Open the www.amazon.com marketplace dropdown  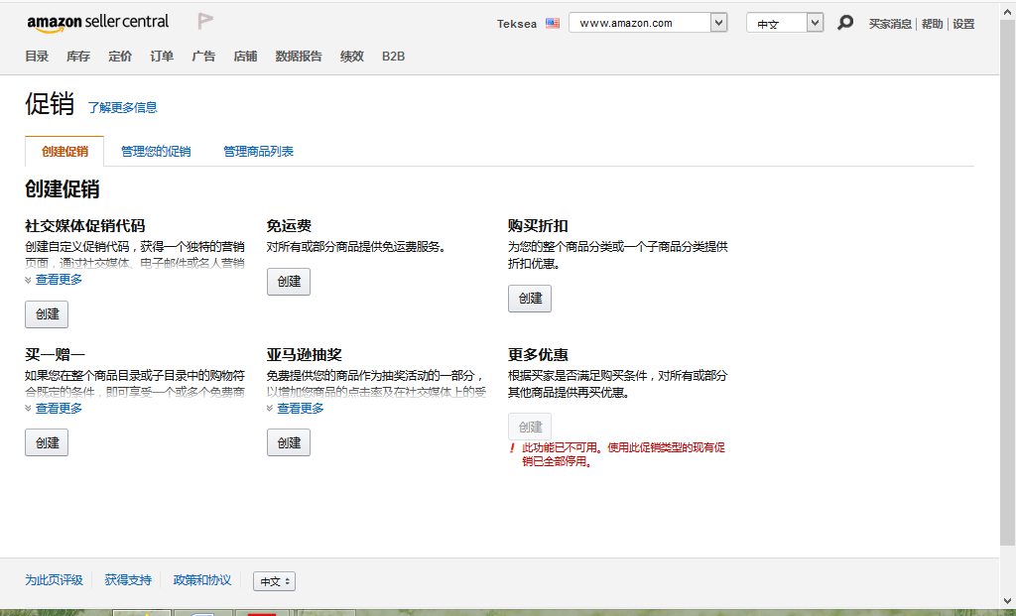tap(648, 23)
